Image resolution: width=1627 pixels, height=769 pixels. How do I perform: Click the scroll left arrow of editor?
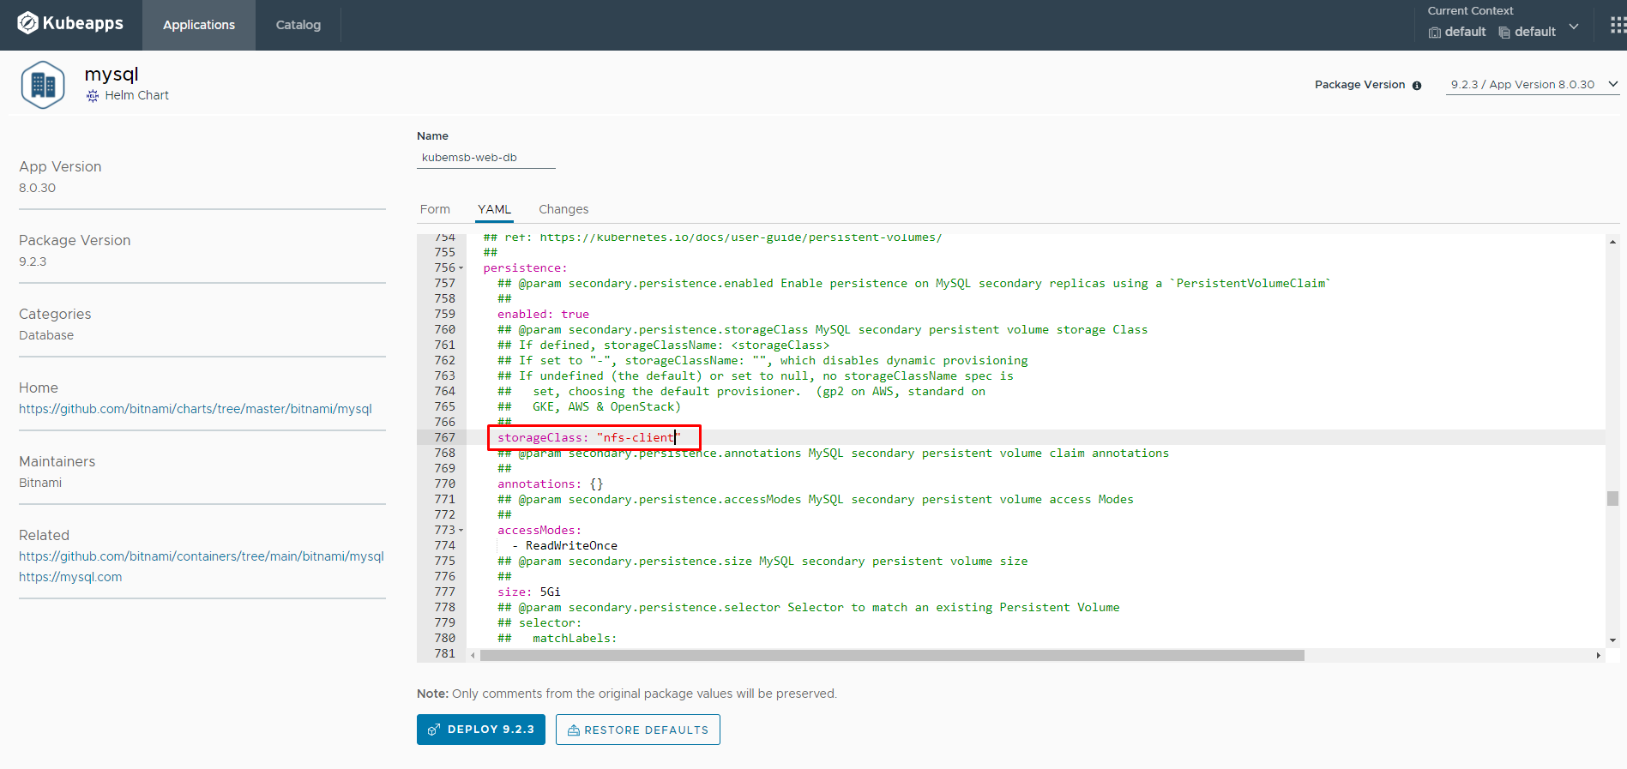tap(473, 655)
